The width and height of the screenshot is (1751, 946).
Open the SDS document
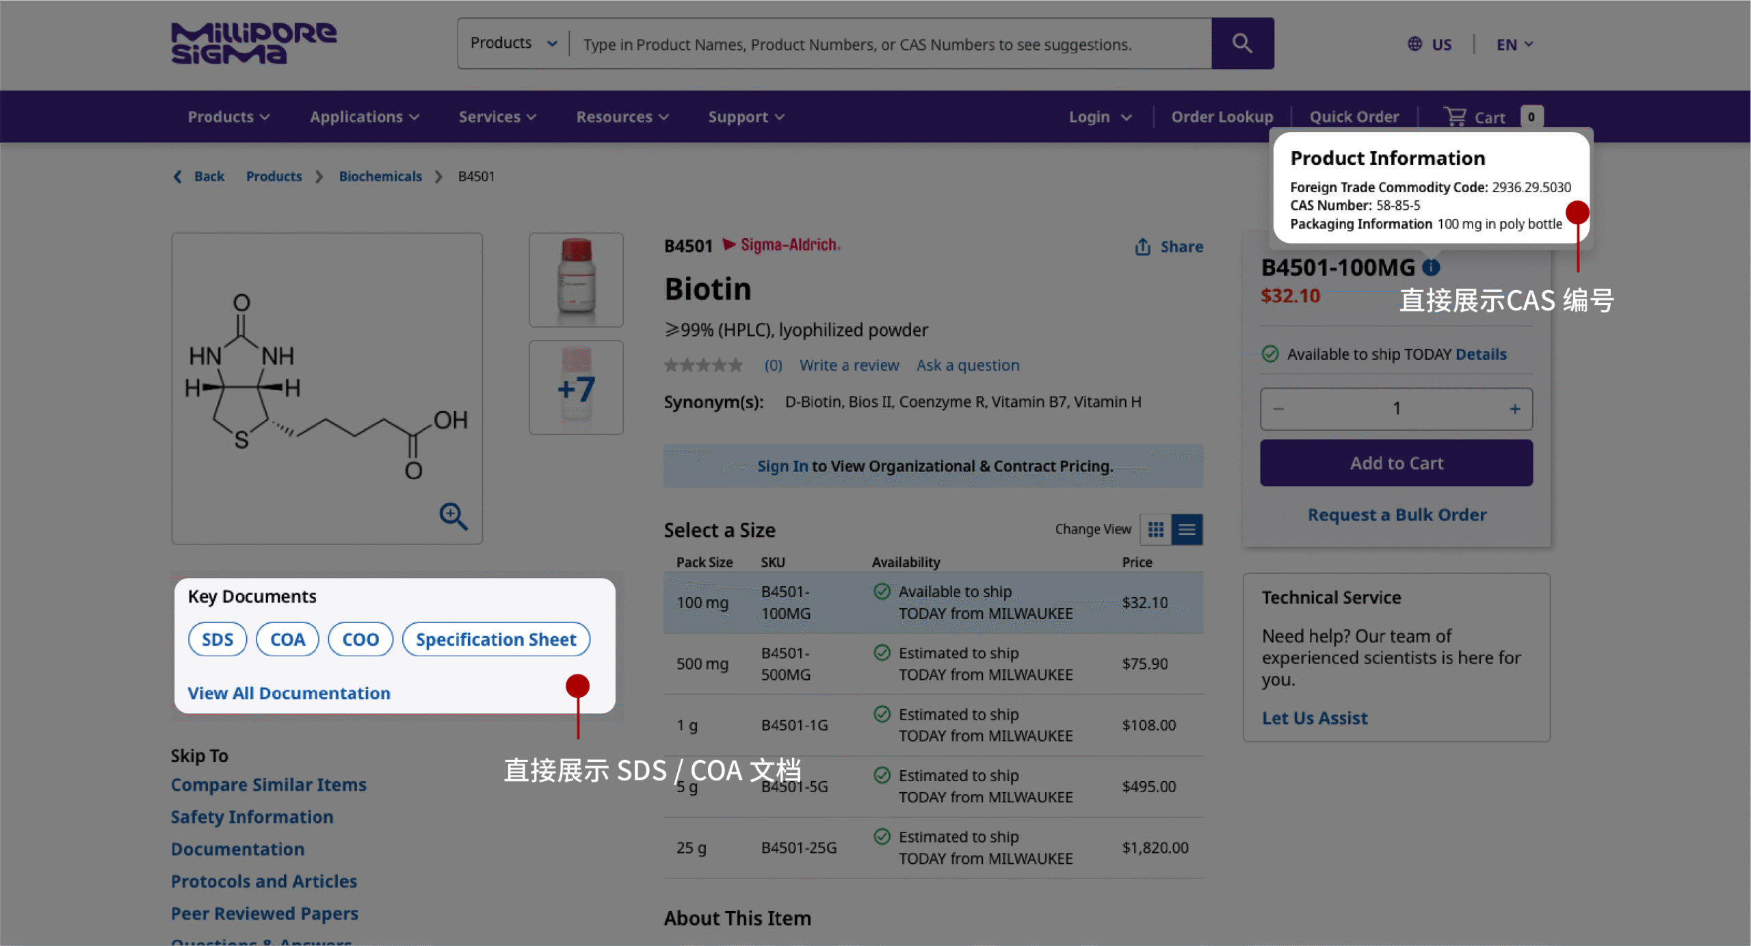[x=218, y=639]
